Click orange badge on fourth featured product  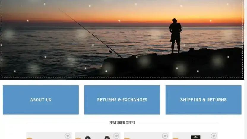(175, 138)
